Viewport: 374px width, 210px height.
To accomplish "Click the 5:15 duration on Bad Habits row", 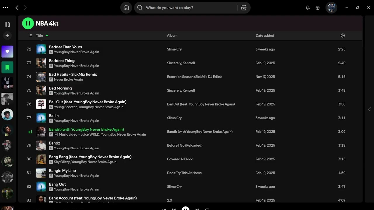I will pos(342,77).
